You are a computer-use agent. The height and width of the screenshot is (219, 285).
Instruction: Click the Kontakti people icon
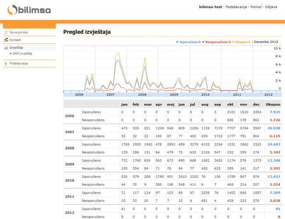pos(6,40)
